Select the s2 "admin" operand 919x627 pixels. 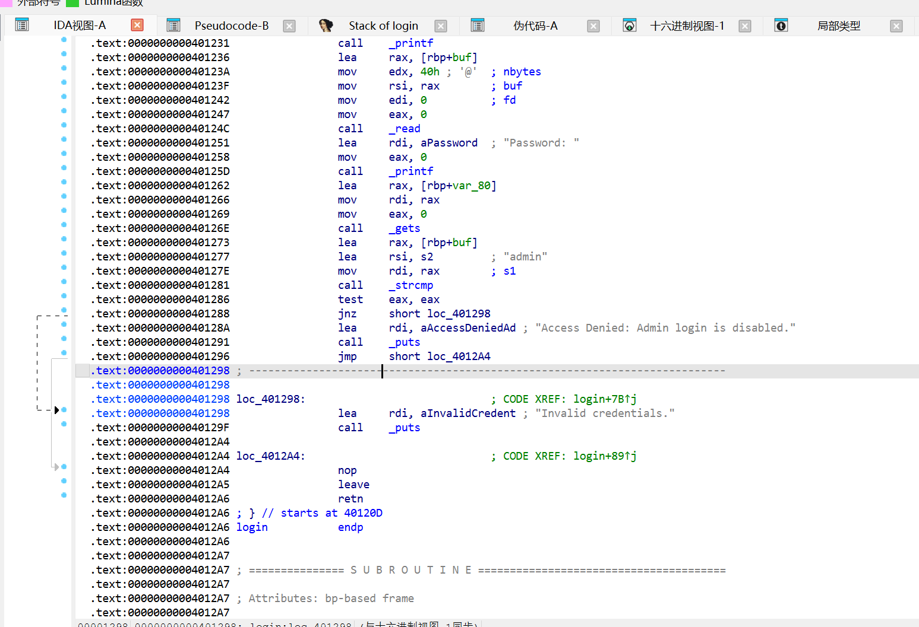click(427, 257)
